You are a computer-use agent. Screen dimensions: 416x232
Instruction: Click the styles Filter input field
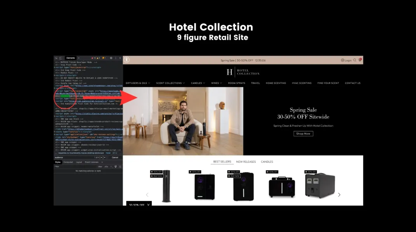(75, 167)
